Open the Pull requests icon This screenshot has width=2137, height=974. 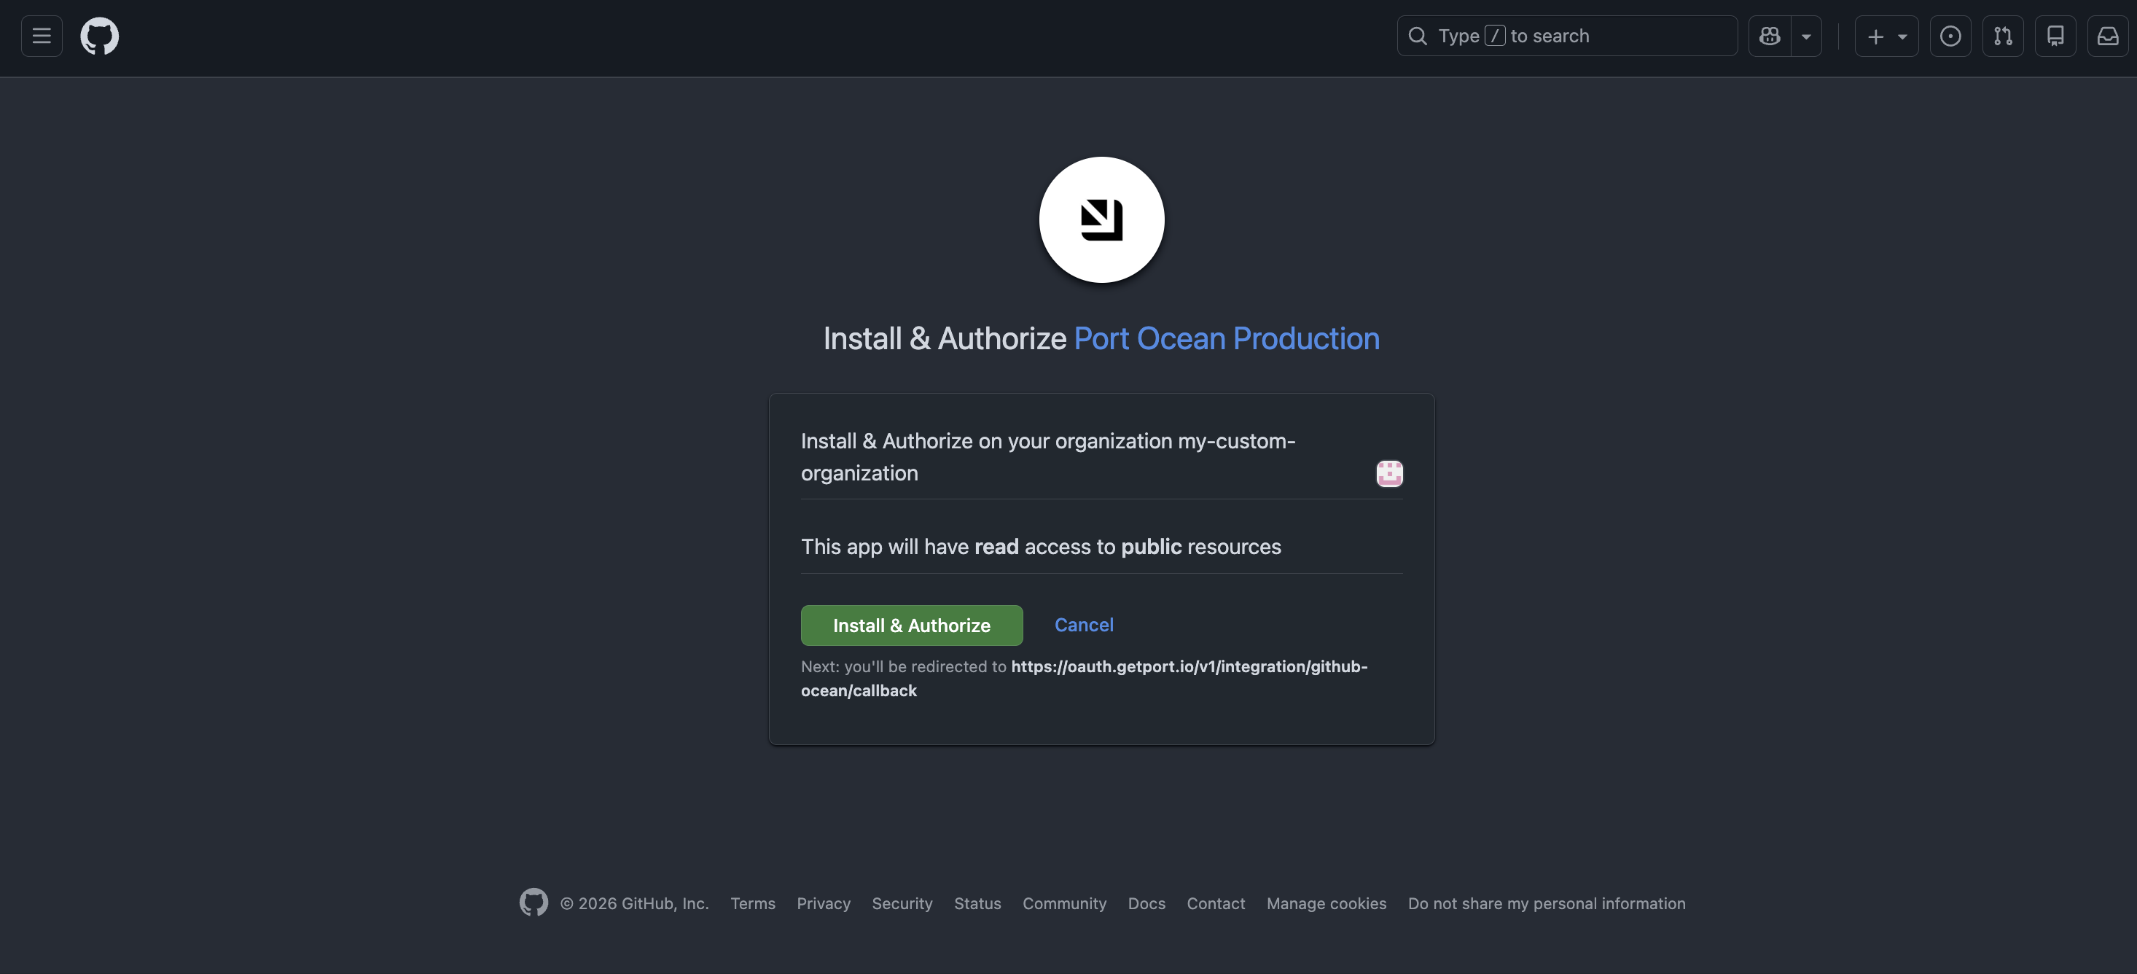click(x=2003, y=36)
